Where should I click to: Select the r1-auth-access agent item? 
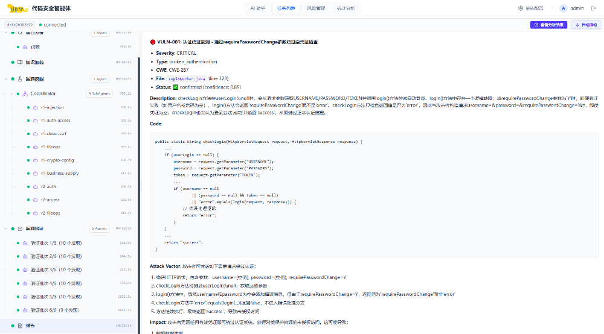[x=56, y=121]
